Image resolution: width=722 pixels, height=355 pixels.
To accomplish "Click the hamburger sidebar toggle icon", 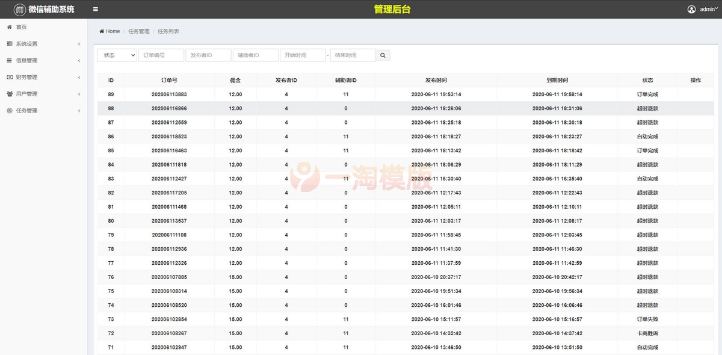I will [96, 9].
